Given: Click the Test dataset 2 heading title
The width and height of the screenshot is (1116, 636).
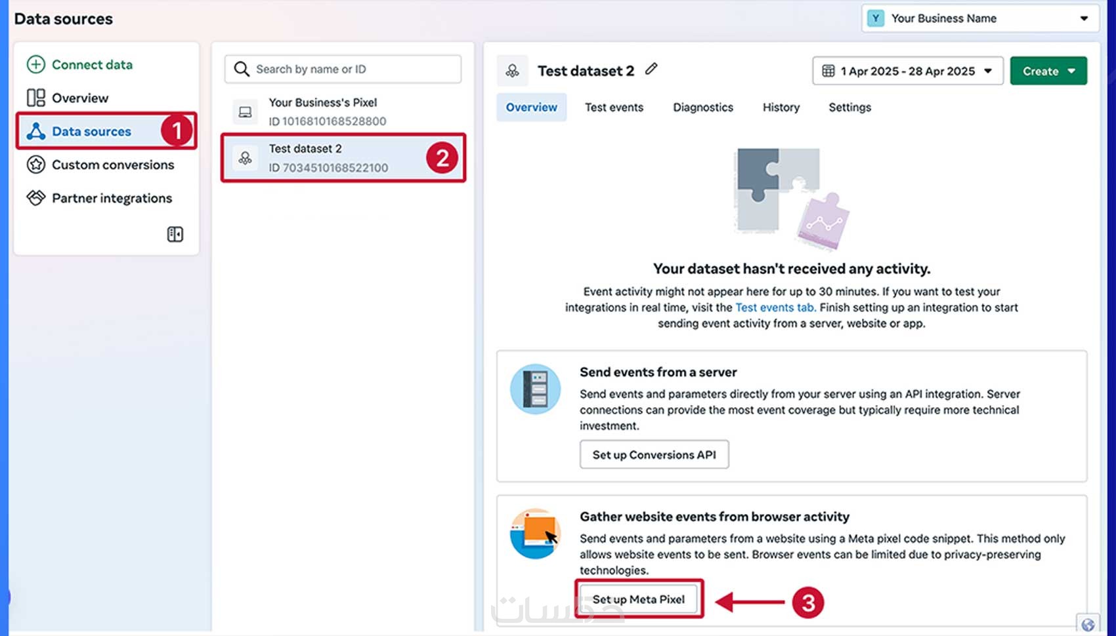Looking at the screenshot, I should [x=586, y=71].
